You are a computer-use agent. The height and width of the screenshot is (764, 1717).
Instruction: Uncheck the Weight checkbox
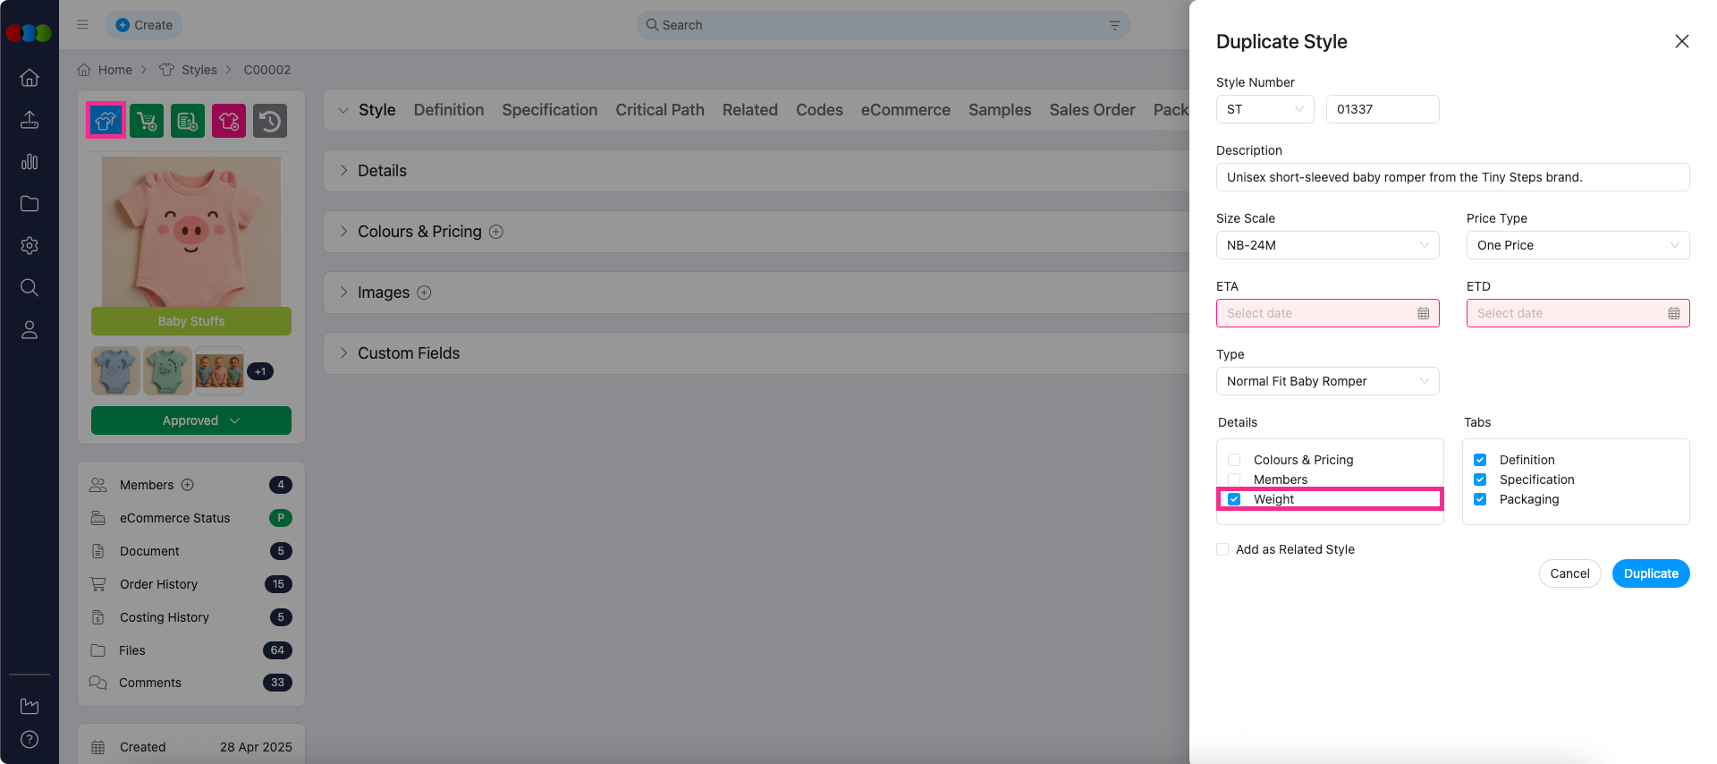(x=1234, y=499)
